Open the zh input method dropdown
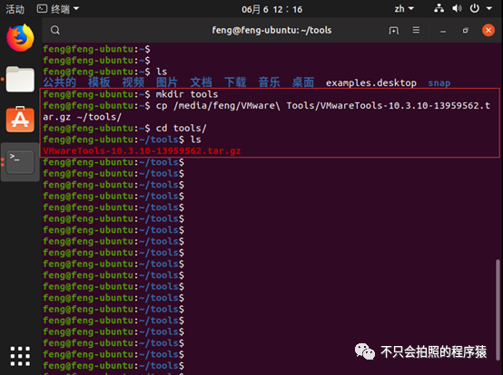 (404, 9)
